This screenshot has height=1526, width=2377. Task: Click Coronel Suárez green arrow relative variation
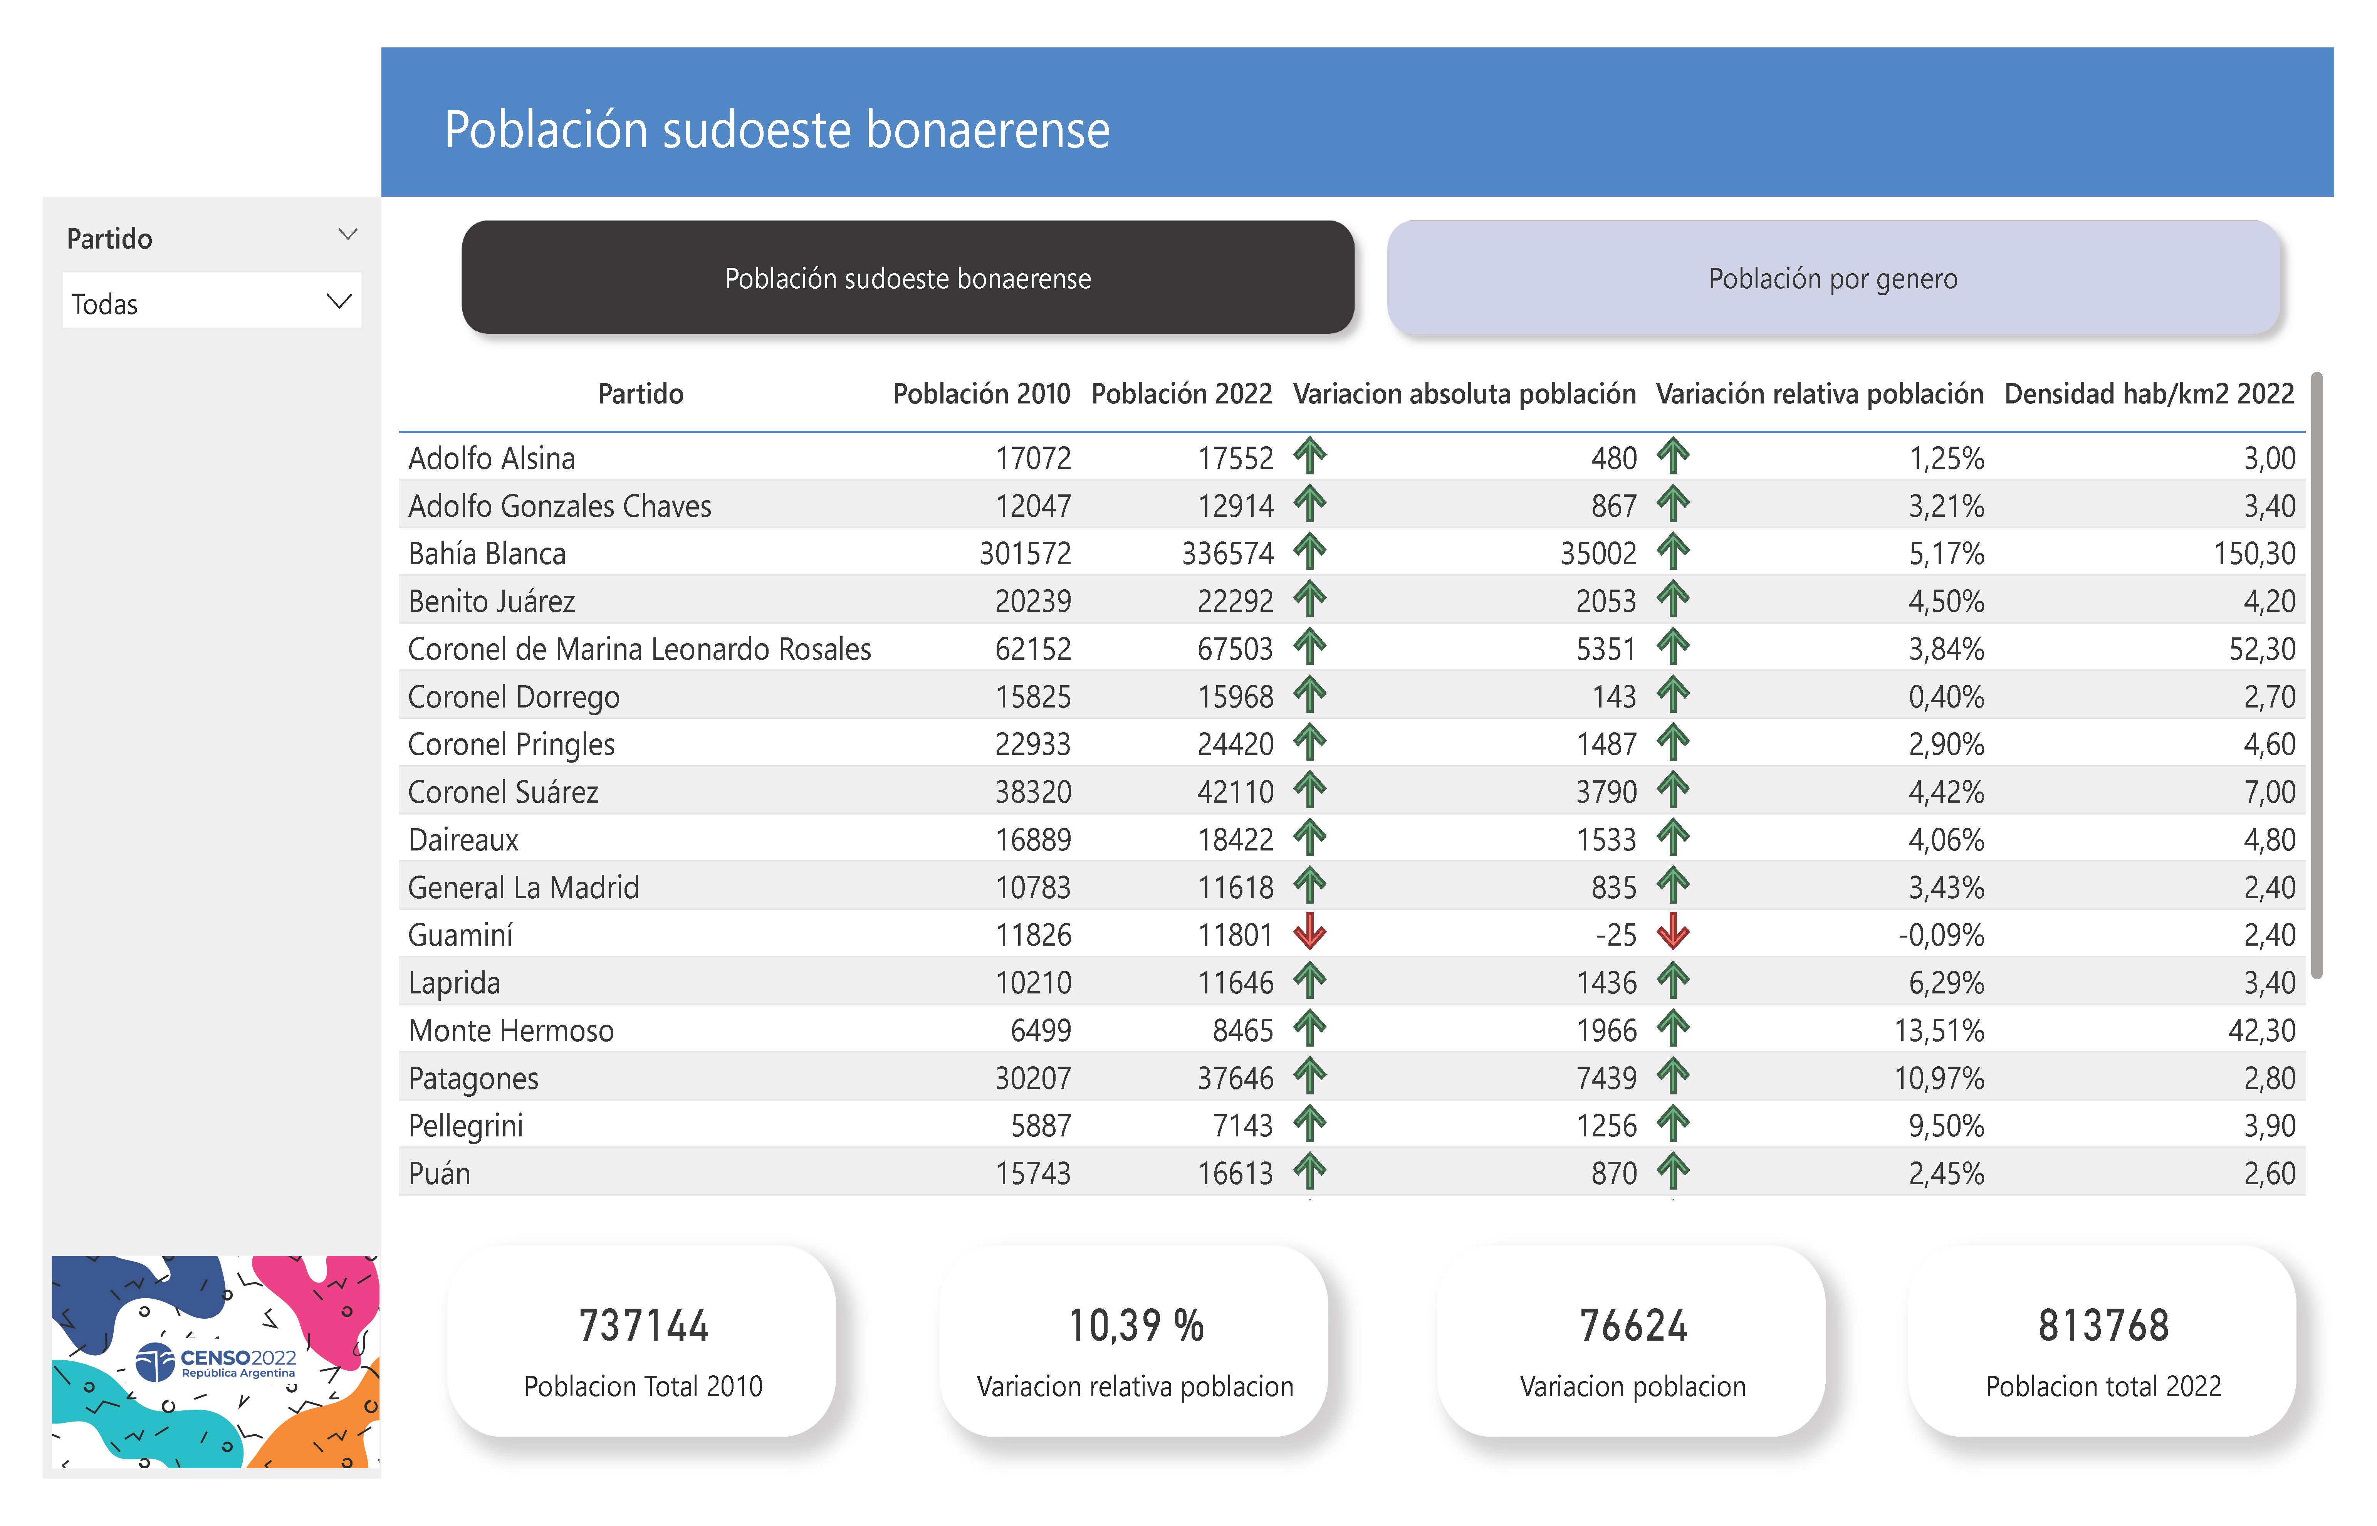[1673, 790]
